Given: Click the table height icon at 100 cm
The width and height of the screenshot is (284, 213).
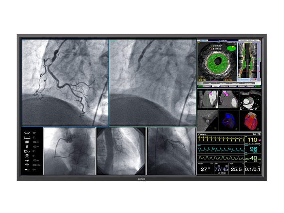Looking at the screenshot, I should pos(27,161).
